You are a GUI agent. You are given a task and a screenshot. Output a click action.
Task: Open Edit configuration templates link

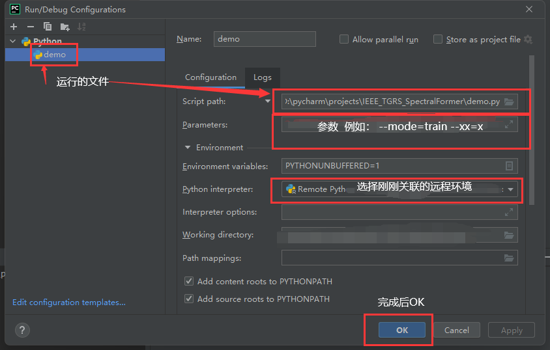coord(69,303)
